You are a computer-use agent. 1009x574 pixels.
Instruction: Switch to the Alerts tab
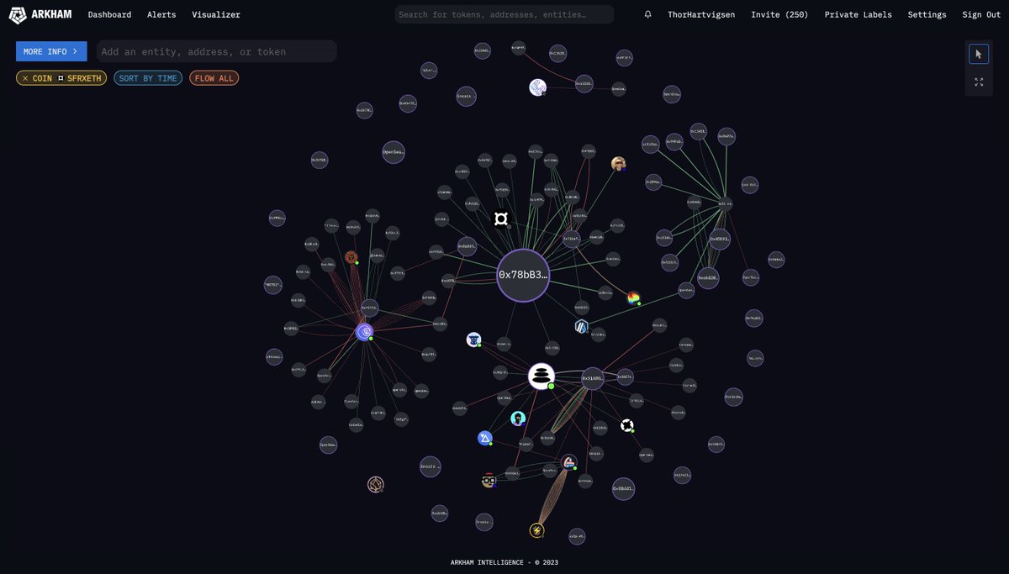161,14
